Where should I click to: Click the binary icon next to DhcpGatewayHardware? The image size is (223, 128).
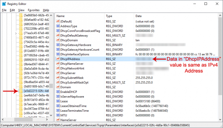[x=58, y=45]
